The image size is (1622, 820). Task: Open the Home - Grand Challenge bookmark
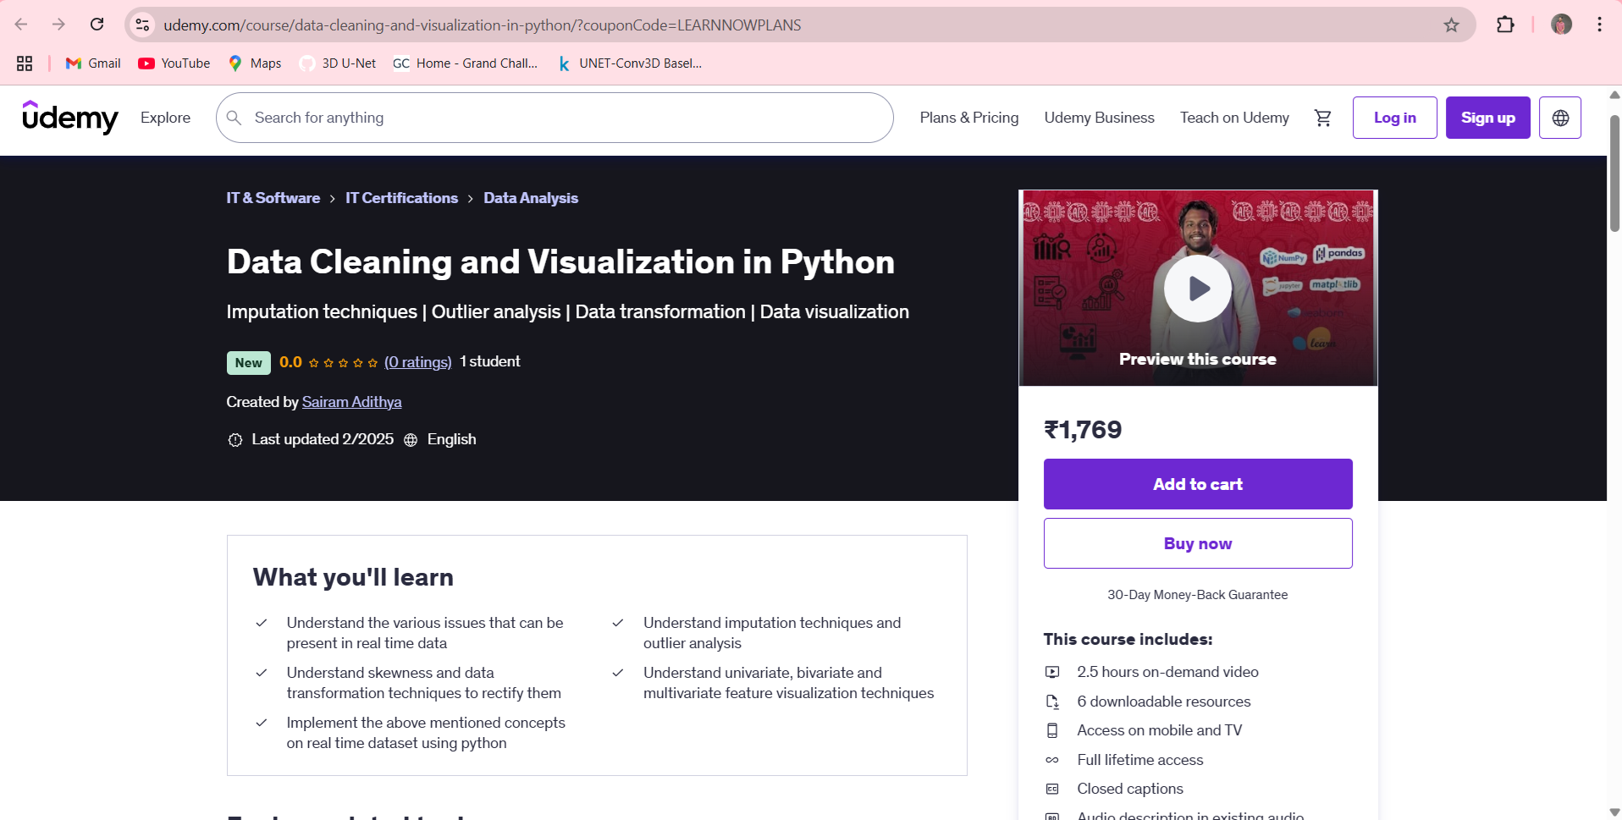click(x=466, y=63)
